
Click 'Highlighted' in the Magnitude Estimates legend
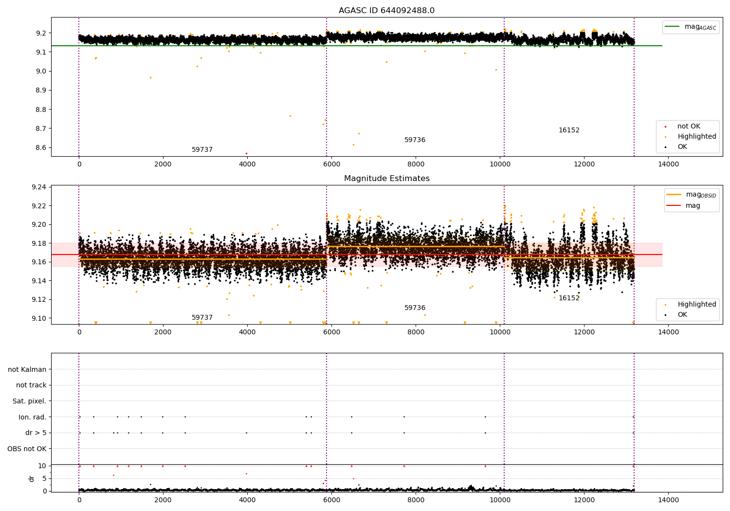(x=691, y=304)
